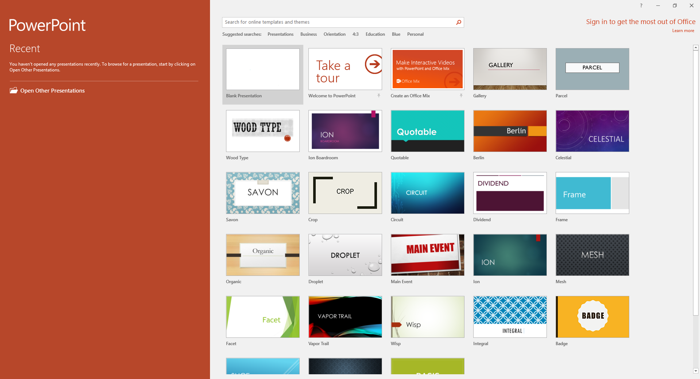Select the Presentations suggested search
The image size is (700, 379).
[280, 34]
